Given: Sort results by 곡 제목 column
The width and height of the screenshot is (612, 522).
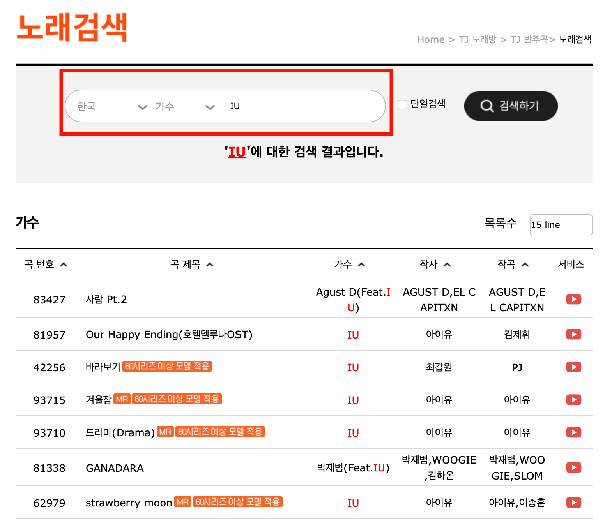Looking at the screenshot, I should coord(191,265).
